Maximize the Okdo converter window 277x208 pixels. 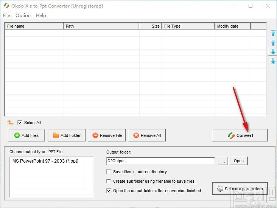pos(251,6)
